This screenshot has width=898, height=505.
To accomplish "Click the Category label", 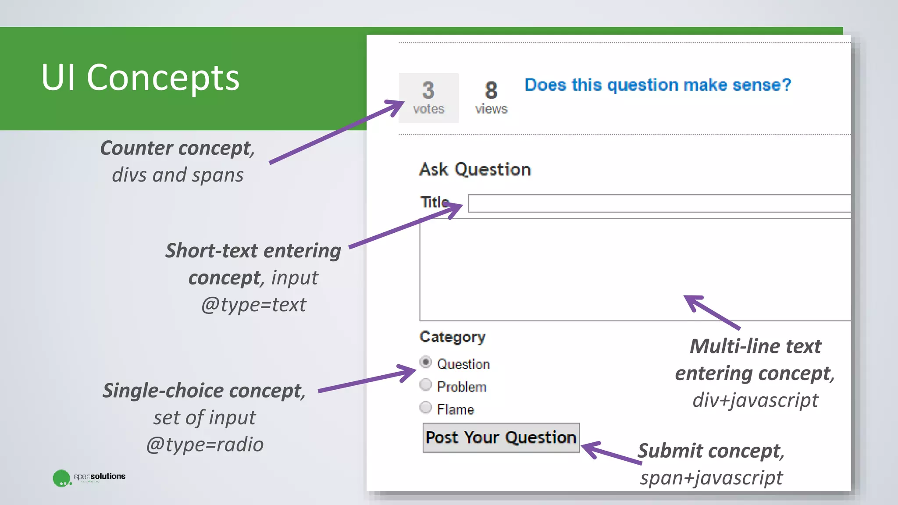I will click(x=453, y=337).
